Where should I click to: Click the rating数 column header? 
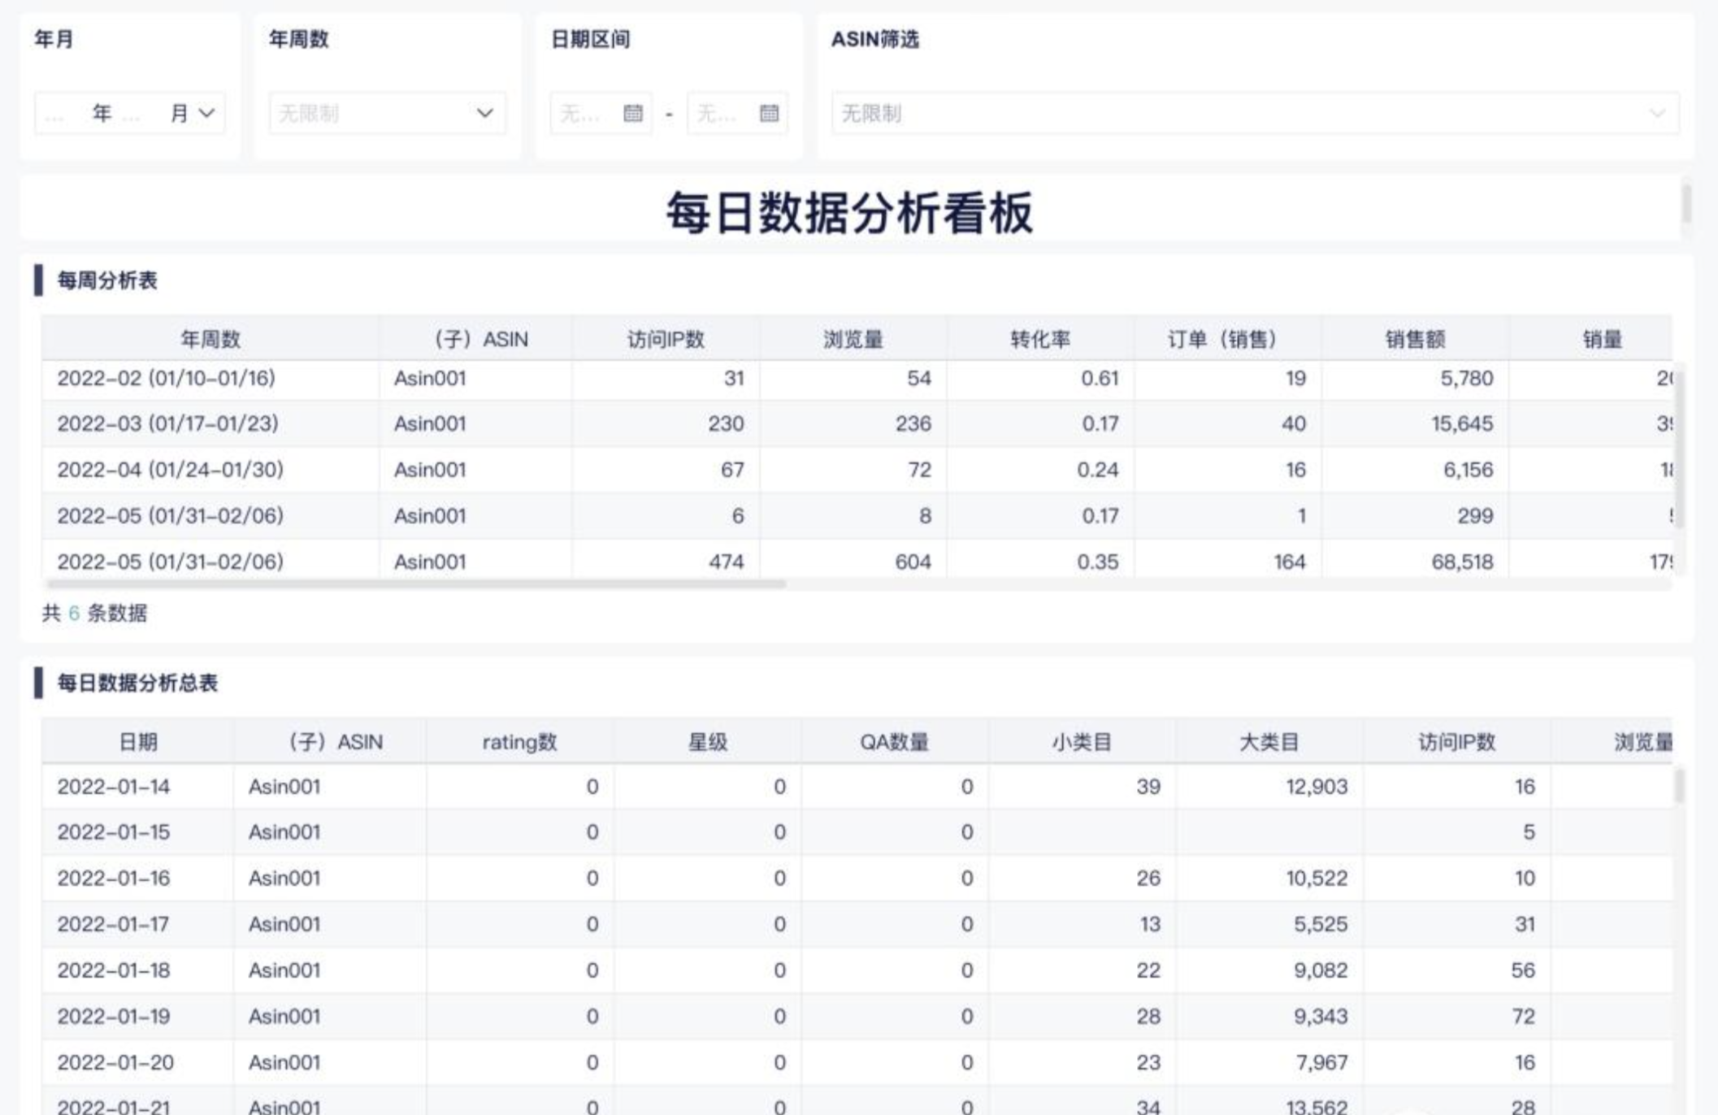(x=519, y=742)
